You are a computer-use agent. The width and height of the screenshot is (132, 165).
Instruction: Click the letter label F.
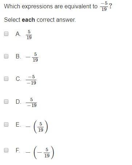18,150
